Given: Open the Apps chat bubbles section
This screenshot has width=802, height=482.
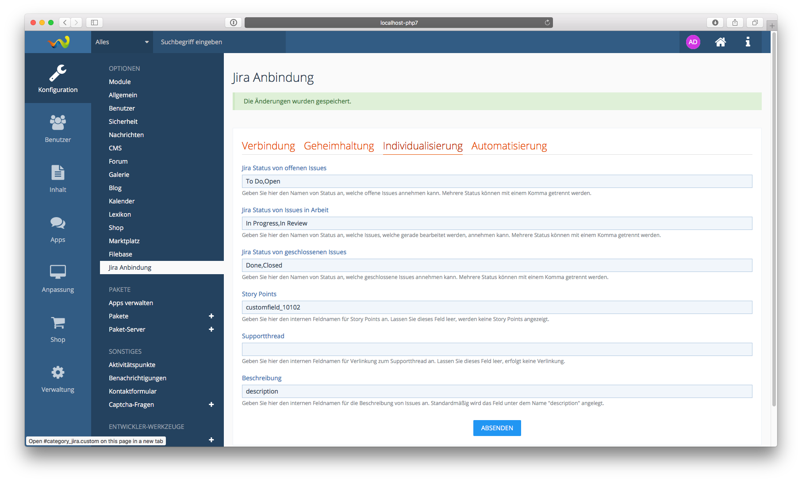Looking at the screenshot, I should click(58, 229).
